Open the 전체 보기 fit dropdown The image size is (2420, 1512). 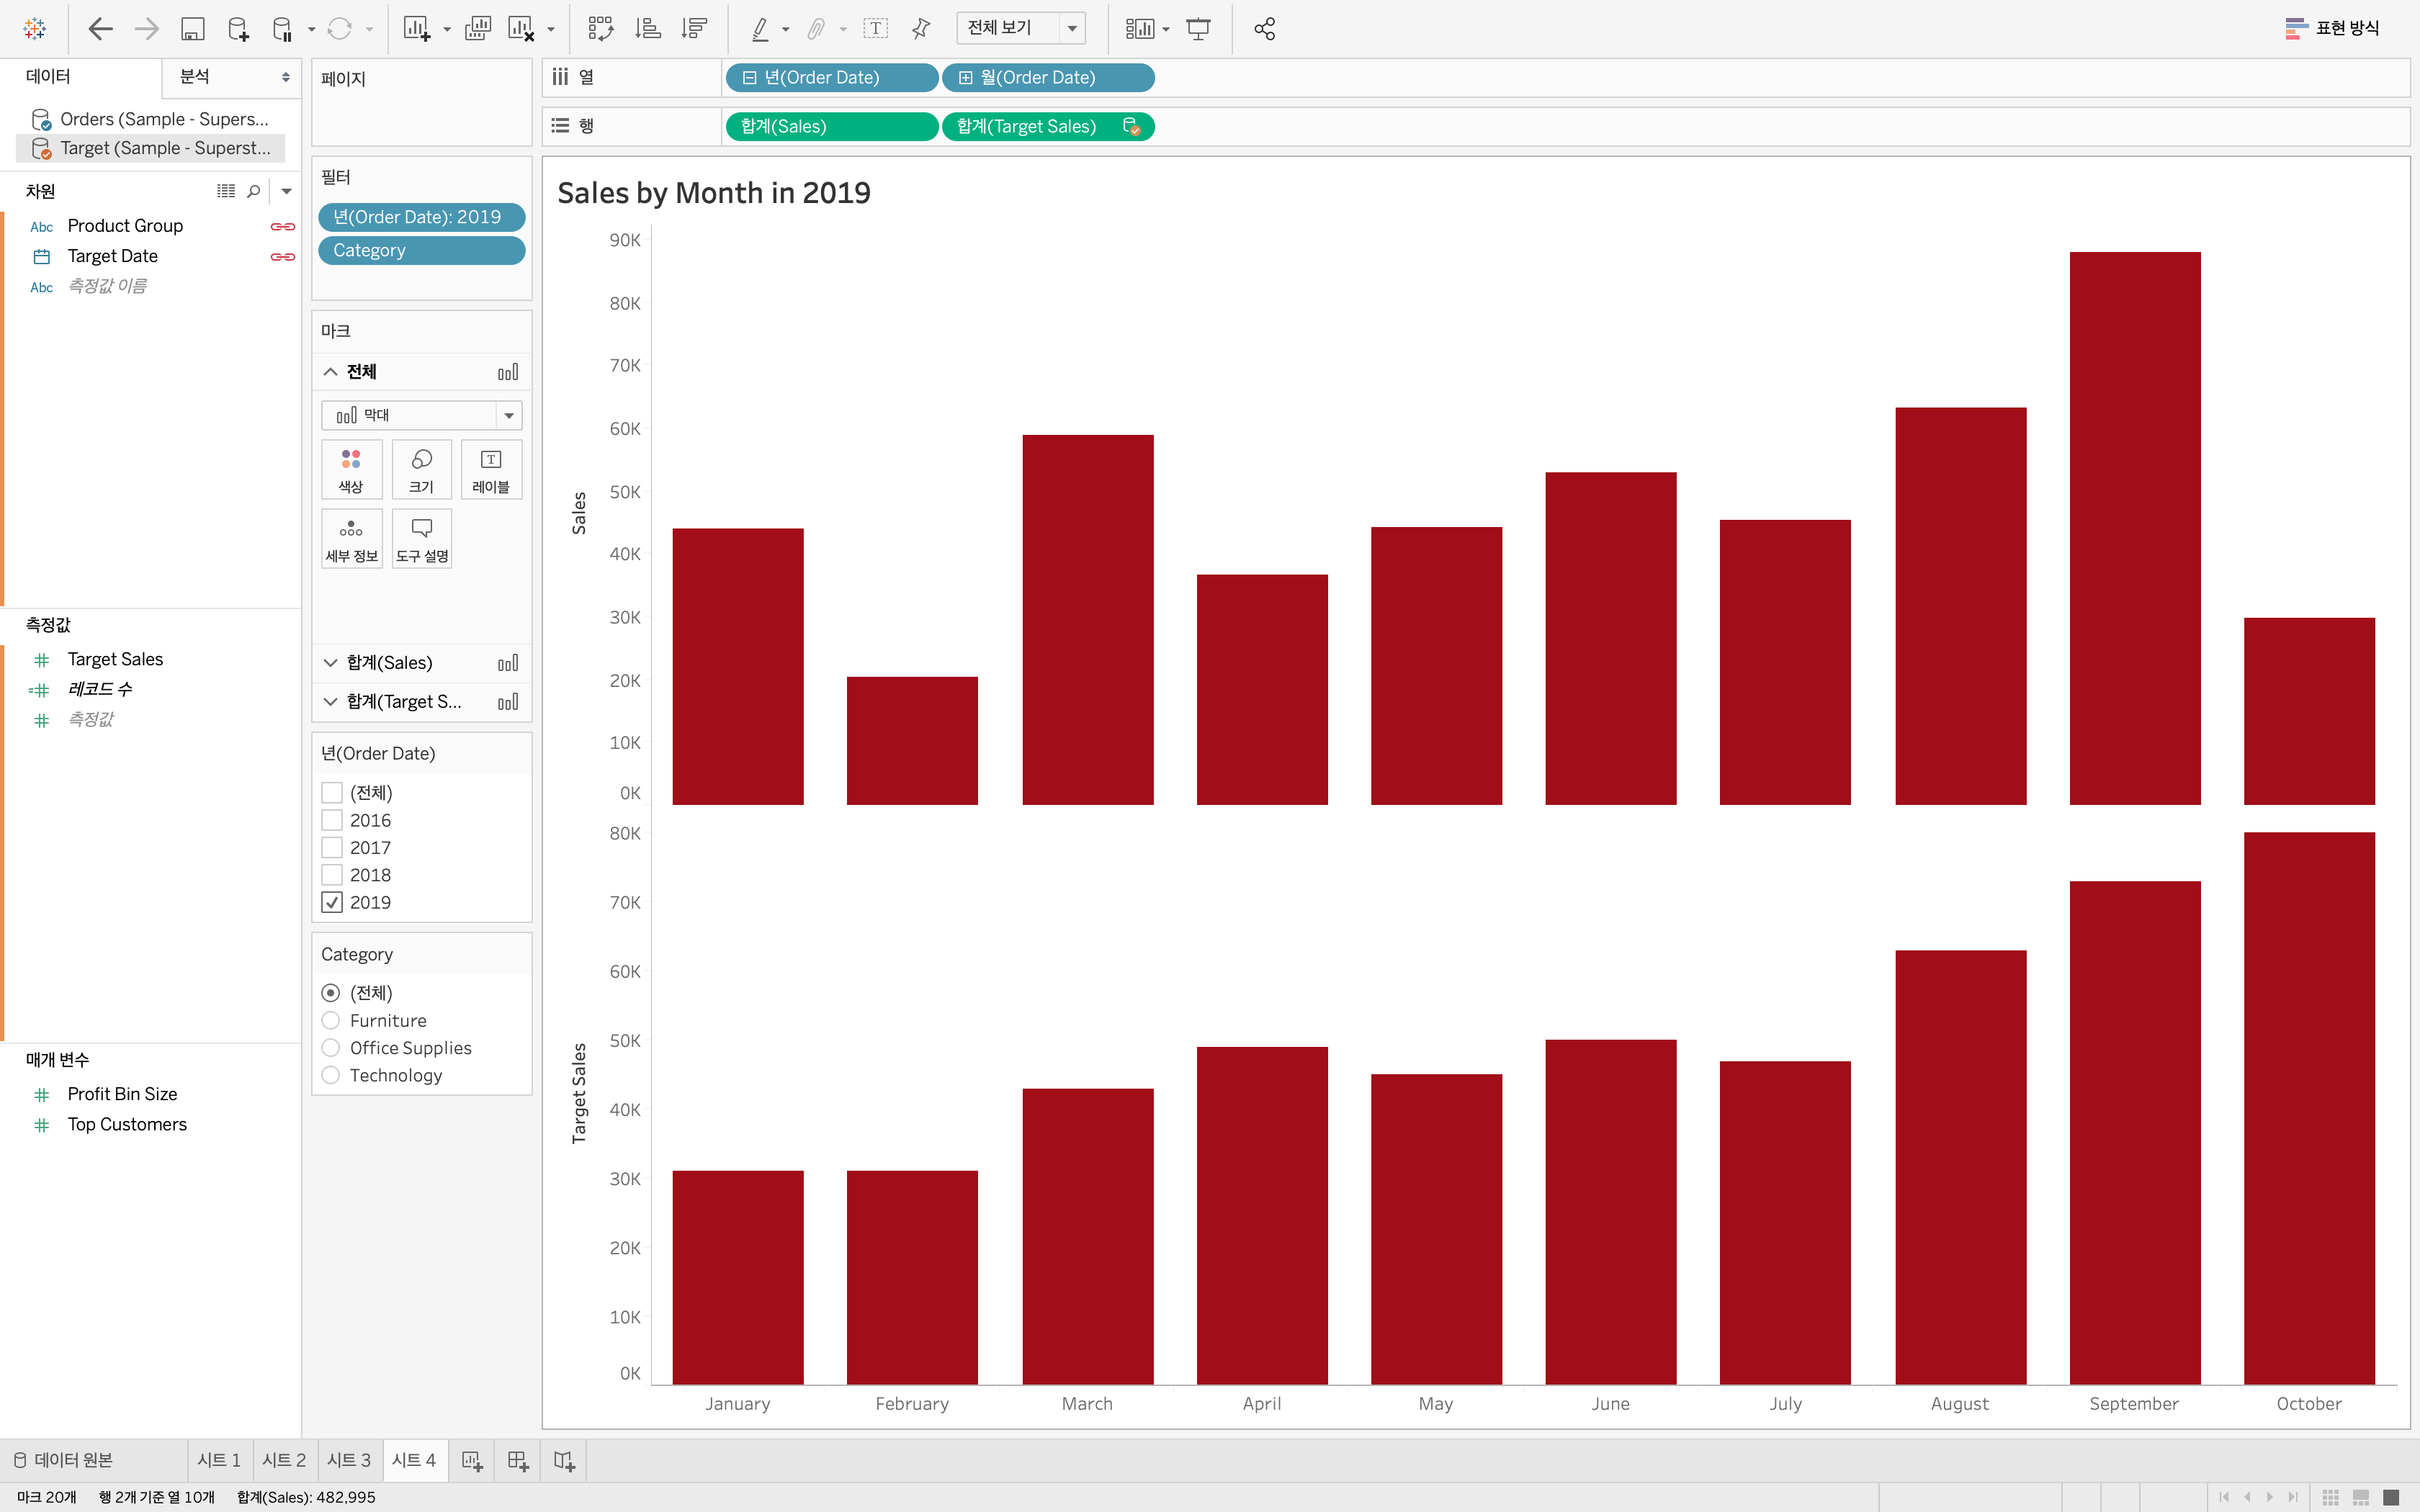1072,28
